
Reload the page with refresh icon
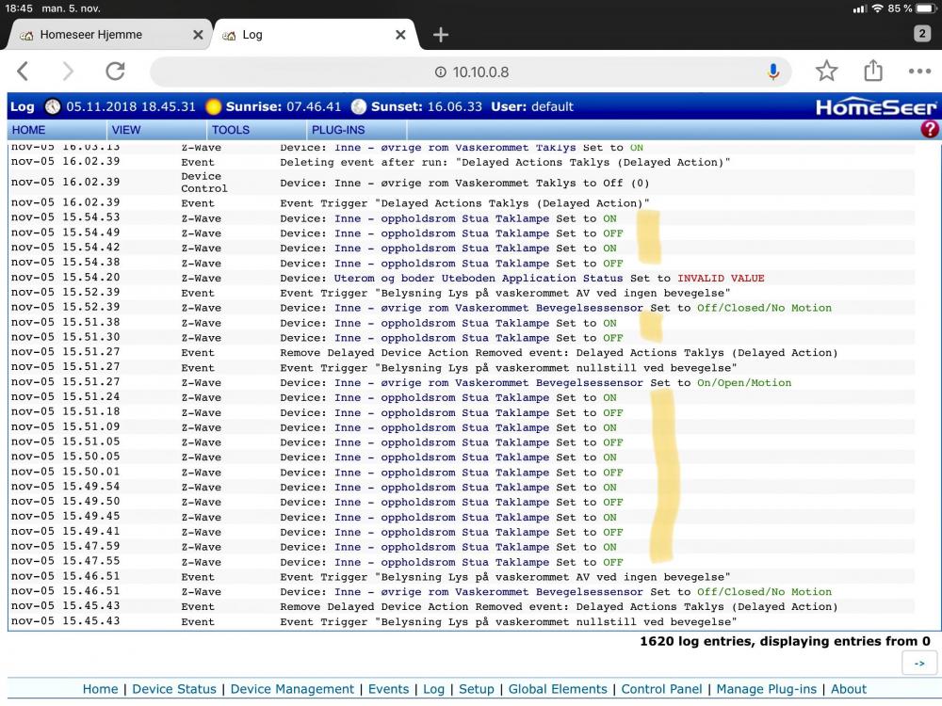[x=115, y=72]
